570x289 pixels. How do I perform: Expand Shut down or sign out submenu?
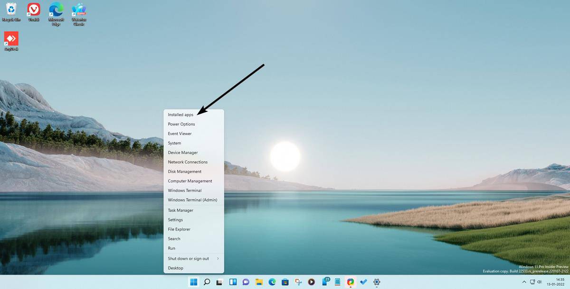pos(194,259)
